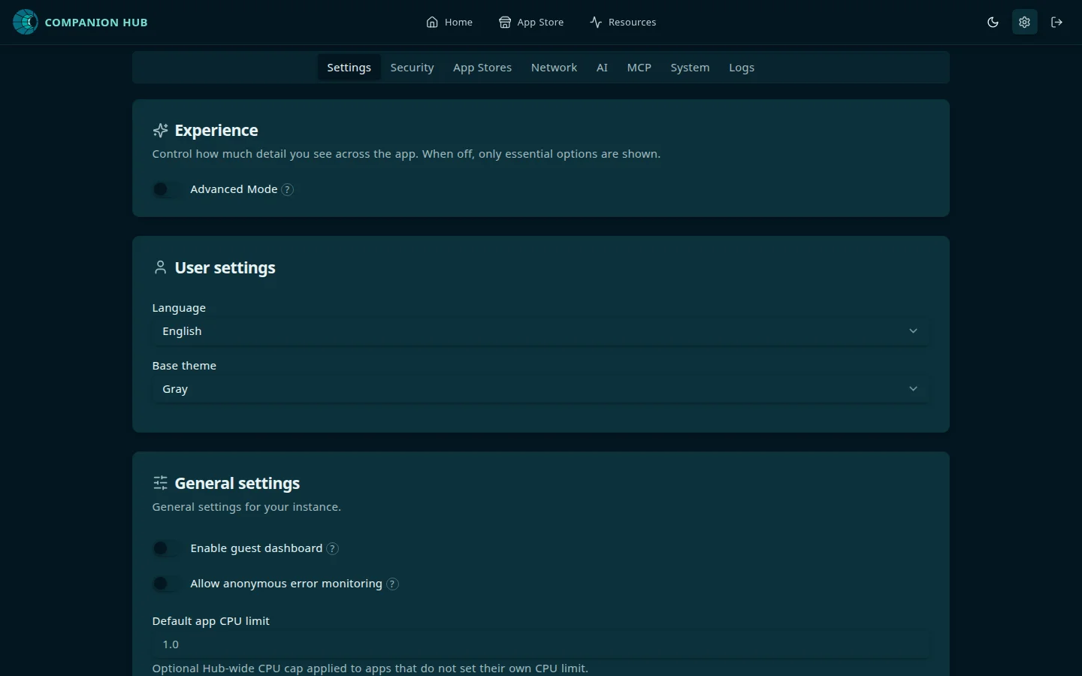Open the Language dropdown

click(x=540, y=331)
